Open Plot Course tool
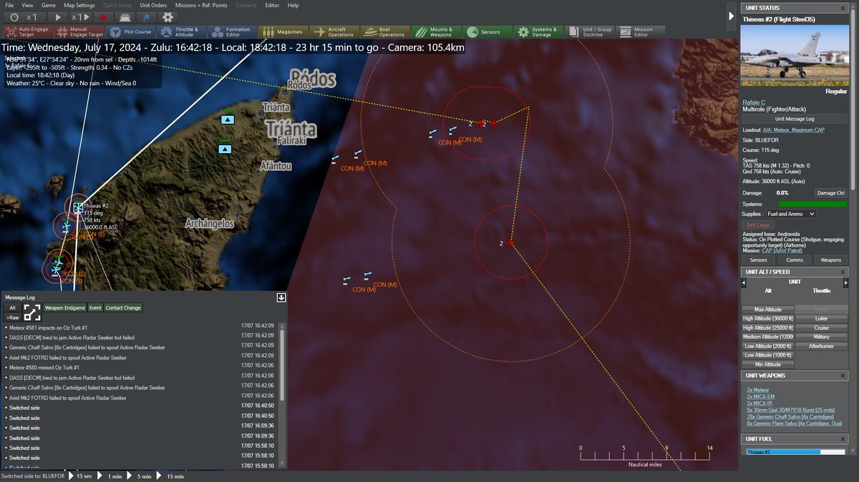 [130, 32]
